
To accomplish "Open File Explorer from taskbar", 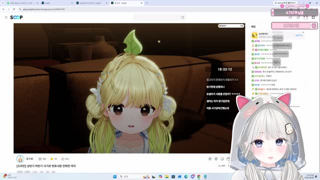I will coord(166,176).
